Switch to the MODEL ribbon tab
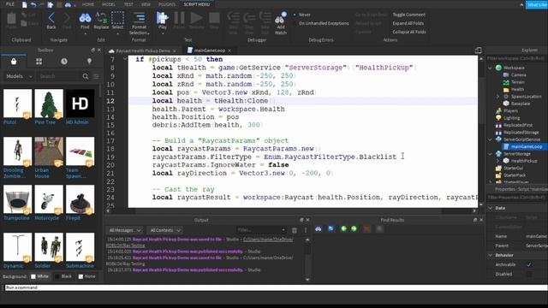 tap(109, 4)
